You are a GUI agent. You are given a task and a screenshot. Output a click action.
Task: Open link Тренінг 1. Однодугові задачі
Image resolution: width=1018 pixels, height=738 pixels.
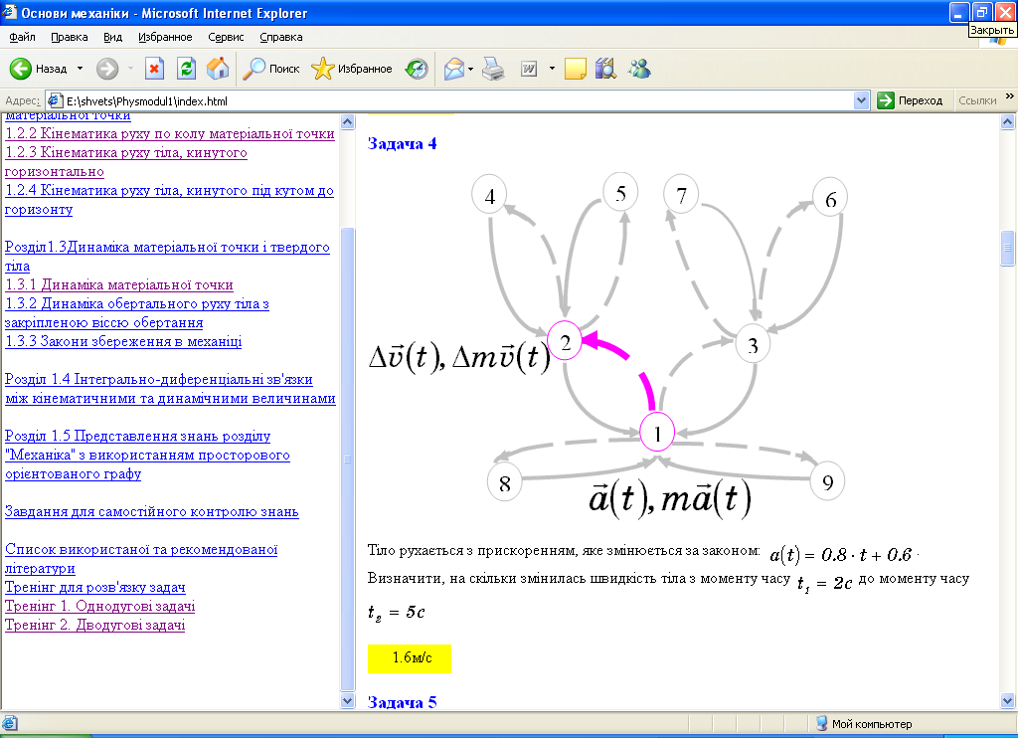click(x=100, y=606)
